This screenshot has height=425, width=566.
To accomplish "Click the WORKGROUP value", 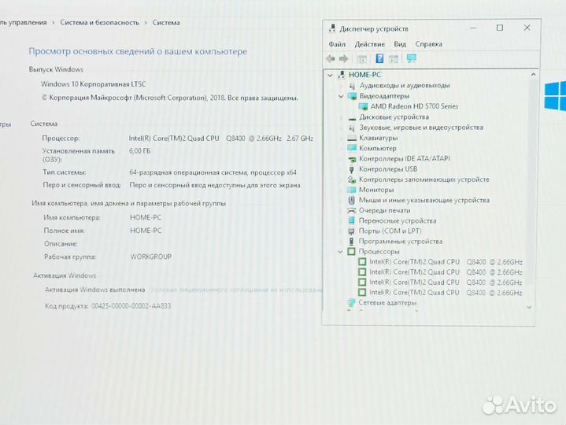I will [x=151, y=257].
